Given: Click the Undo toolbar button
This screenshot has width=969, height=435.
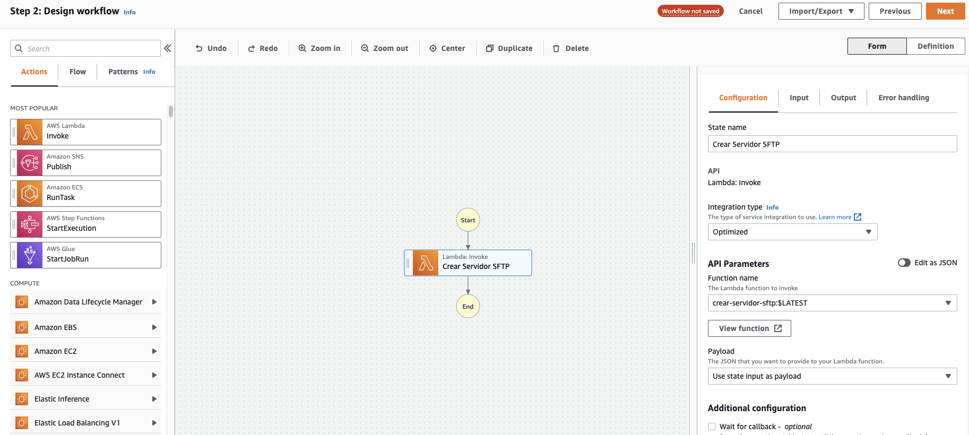Looking at the screenshot, I should coord(211,48).
